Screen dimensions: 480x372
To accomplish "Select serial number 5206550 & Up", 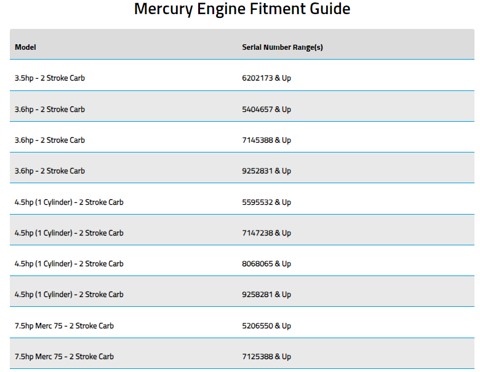I will (x=266, y=326).
